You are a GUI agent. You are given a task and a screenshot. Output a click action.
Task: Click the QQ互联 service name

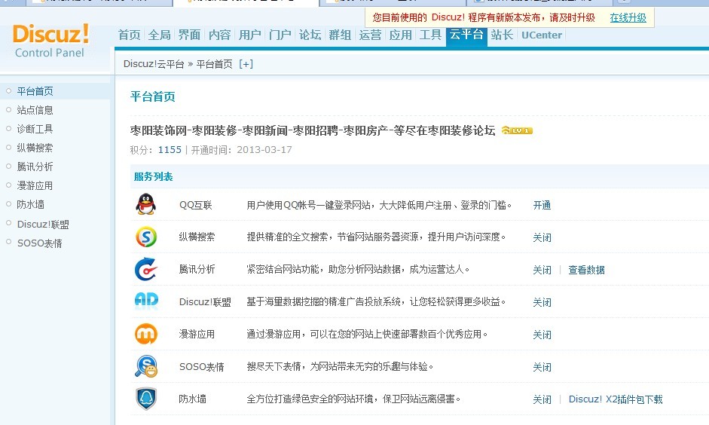tap(195, 205)
